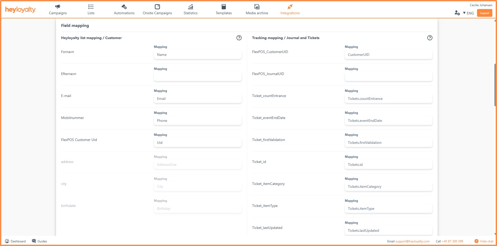This screenshot has width=497, height=246.
Task: Open the Statistics chart icon
Action: point(190,7)
